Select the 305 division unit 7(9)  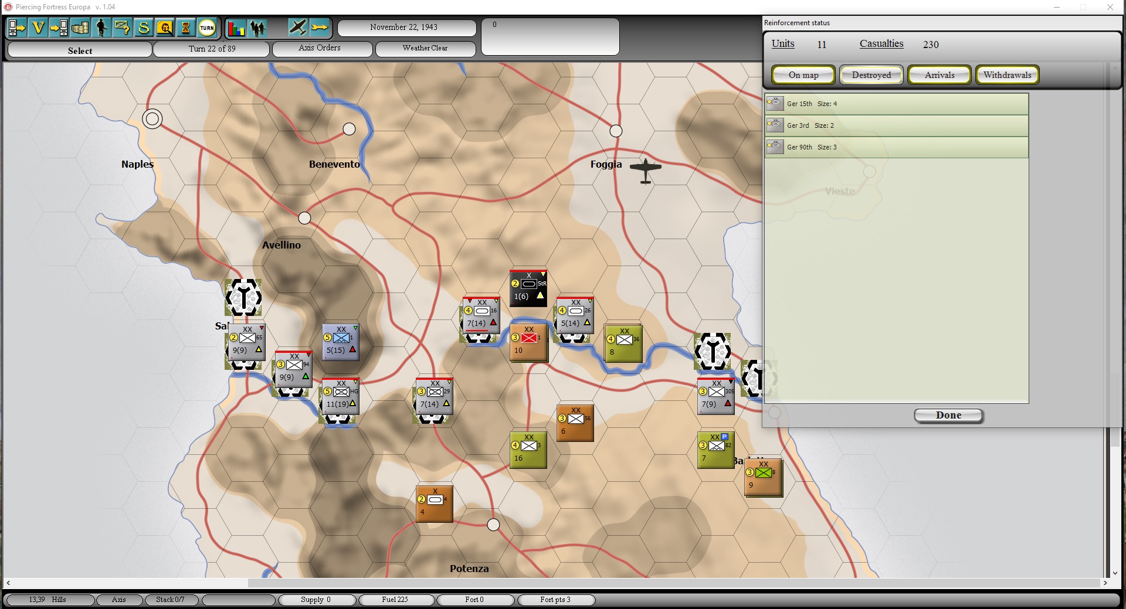716,396
